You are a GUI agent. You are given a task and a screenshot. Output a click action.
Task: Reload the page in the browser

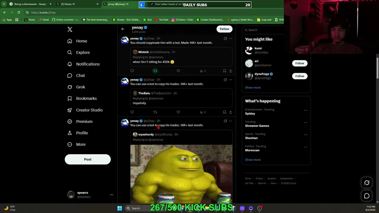coord(19,12)
